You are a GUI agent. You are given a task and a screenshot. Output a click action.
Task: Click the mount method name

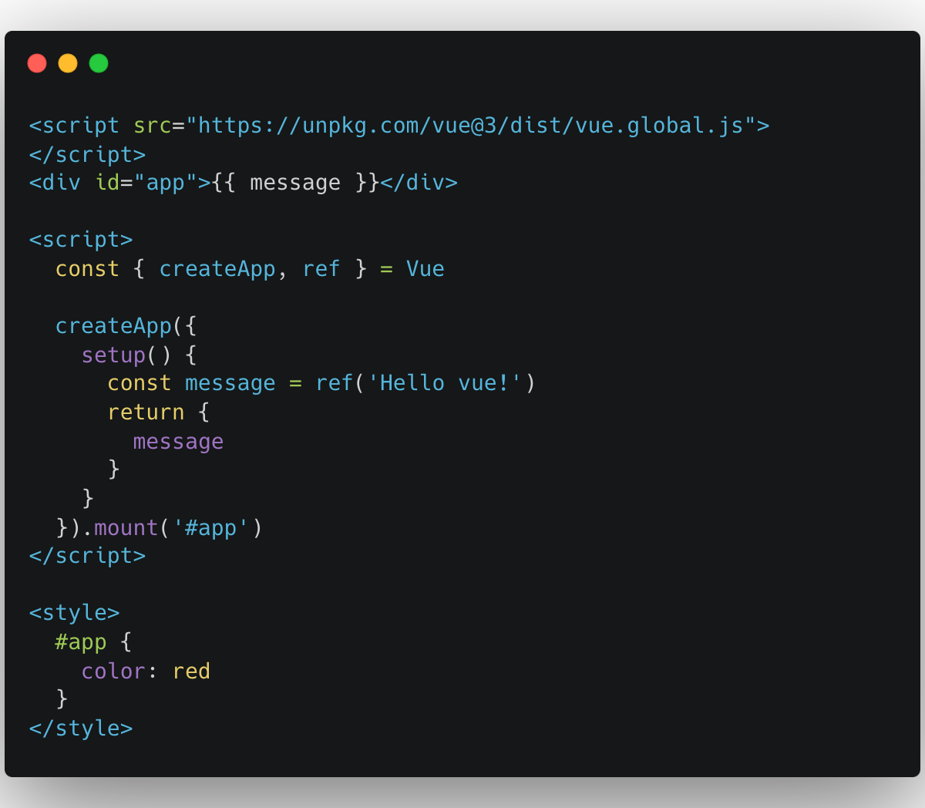126,528
